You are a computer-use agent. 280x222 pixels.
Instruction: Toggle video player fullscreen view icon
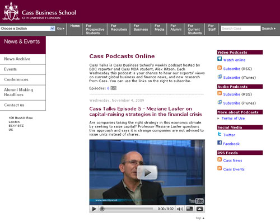coord(189,209)
